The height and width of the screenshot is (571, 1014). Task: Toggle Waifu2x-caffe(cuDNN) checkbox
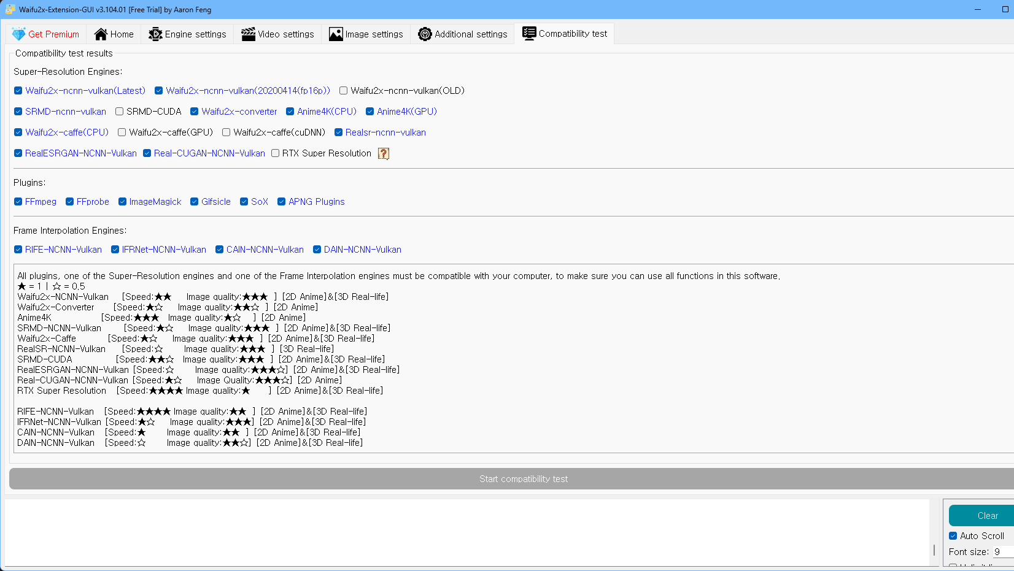click(226, 132)
